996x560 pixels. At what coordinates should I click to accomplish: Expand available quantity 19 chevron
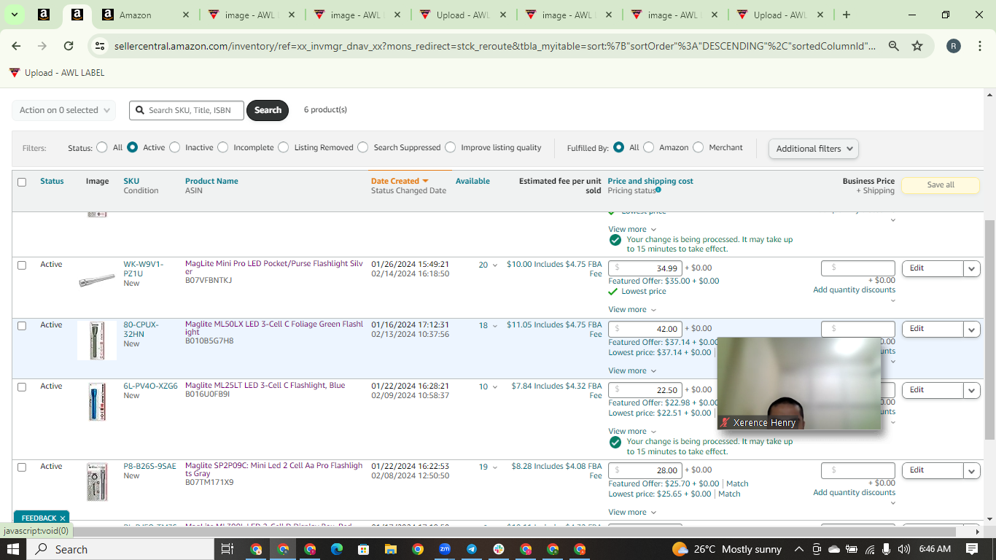tap(495, 467)
